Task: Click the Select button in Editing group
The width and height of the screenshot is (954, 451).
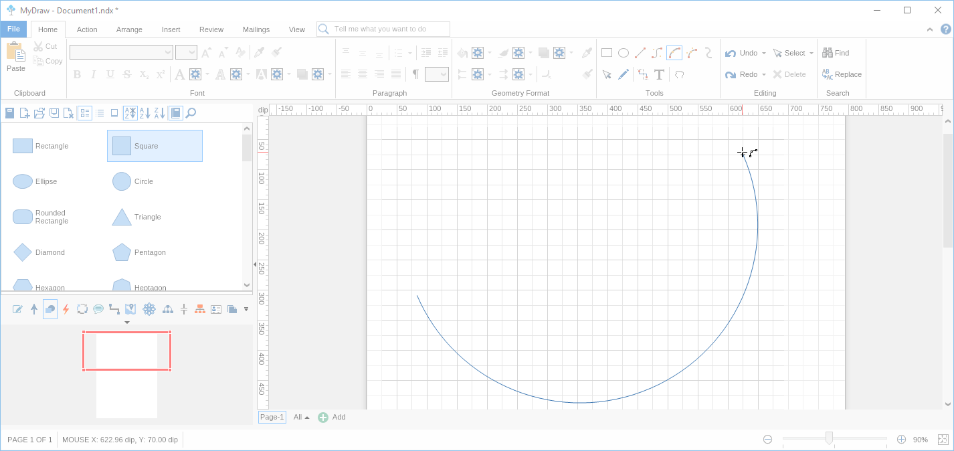Action: coord(789,53)
